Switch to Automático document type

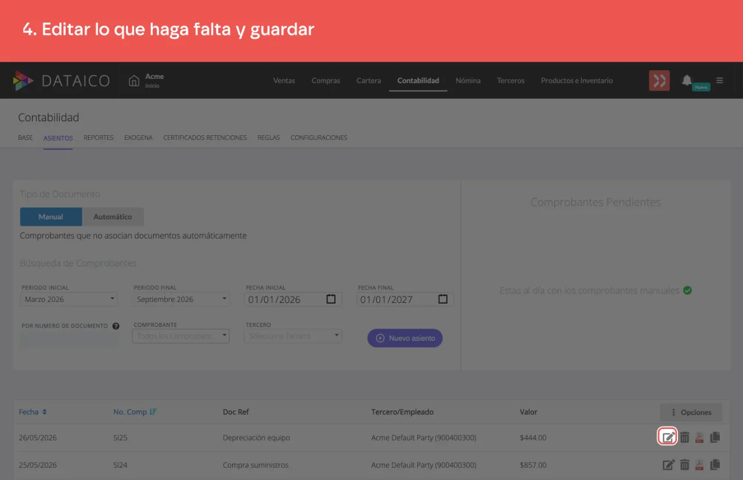pyautogui.click(x=113, y=216)
